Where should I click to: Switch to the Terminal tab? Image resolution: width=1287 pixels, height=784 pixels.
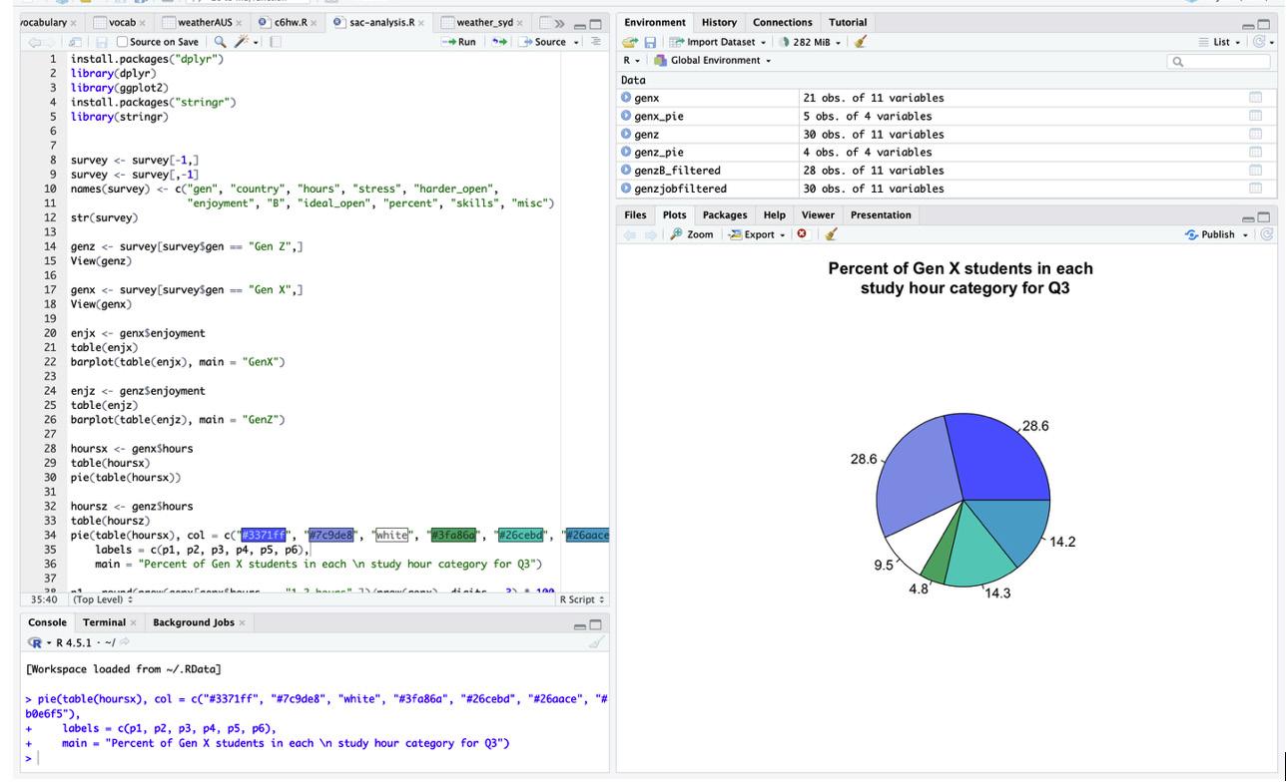click(x=105, y=622)
